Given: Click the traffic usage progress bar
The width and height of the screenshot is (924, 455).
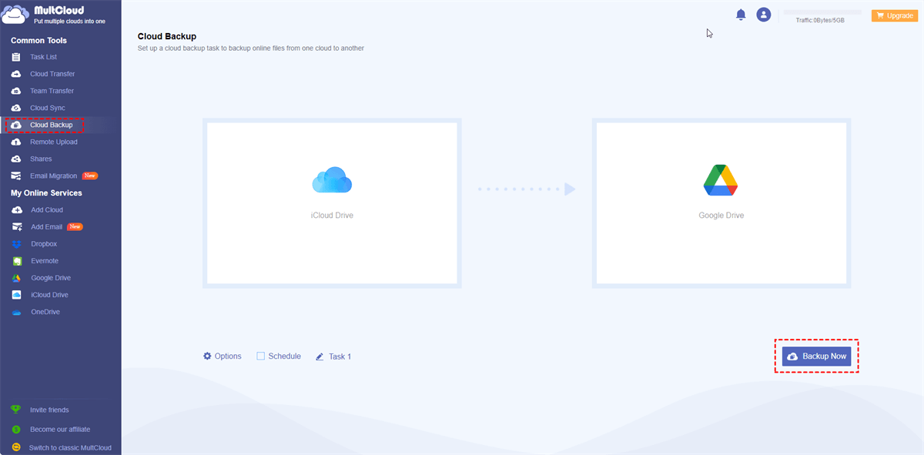Looking at the screenshot, I should [x=822, y=12].
